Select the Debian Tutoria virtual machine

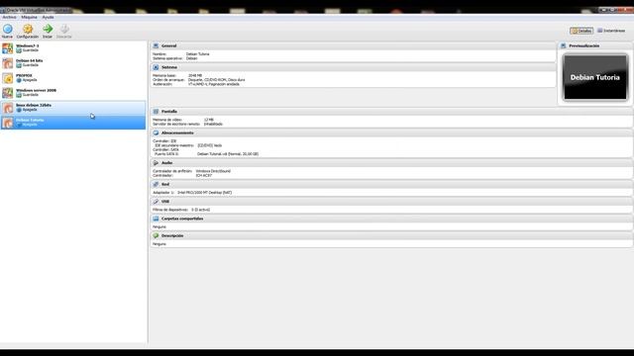(x=73, y=123)
